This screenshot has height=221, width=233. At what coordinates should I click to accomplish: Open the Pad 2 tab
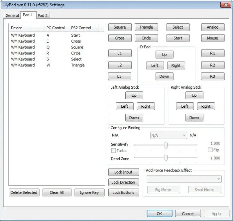point(43,16)
